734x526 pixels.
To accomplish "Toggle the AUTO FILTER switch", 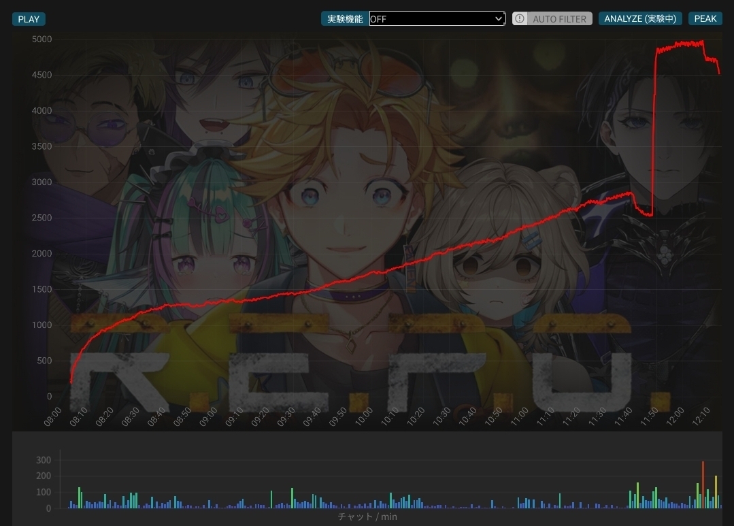I will point(552,19).
